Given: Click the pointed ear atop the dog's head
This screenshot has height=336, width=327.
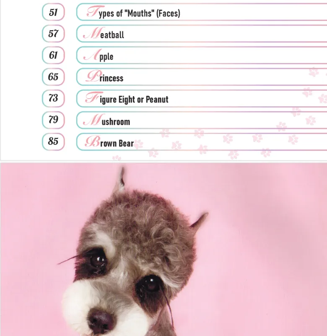Looking at the screenshot, I should pos(120,180).
